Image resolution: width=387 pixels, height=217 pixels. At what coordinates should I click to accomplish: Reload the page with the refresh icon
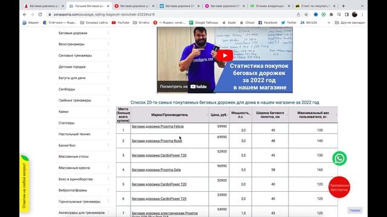tap(40, 14)
